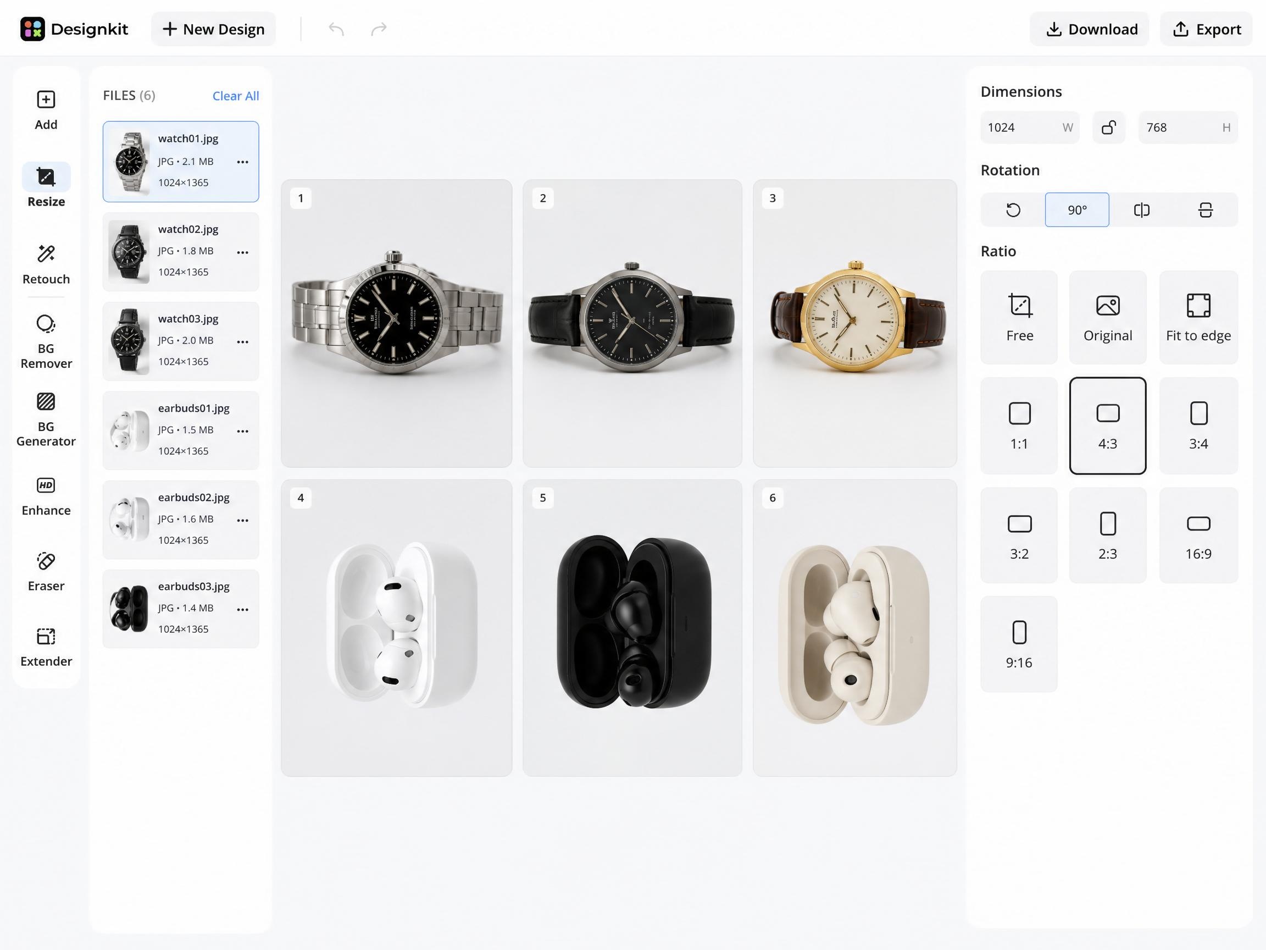Choose the Eraser tool
Screen dimensions: 1266x950
tap(46, 572)
